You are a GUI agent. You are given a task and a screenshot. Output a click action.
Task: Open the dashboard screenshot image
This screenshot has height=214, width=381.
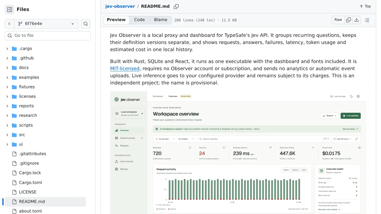(x=238, y=152)
